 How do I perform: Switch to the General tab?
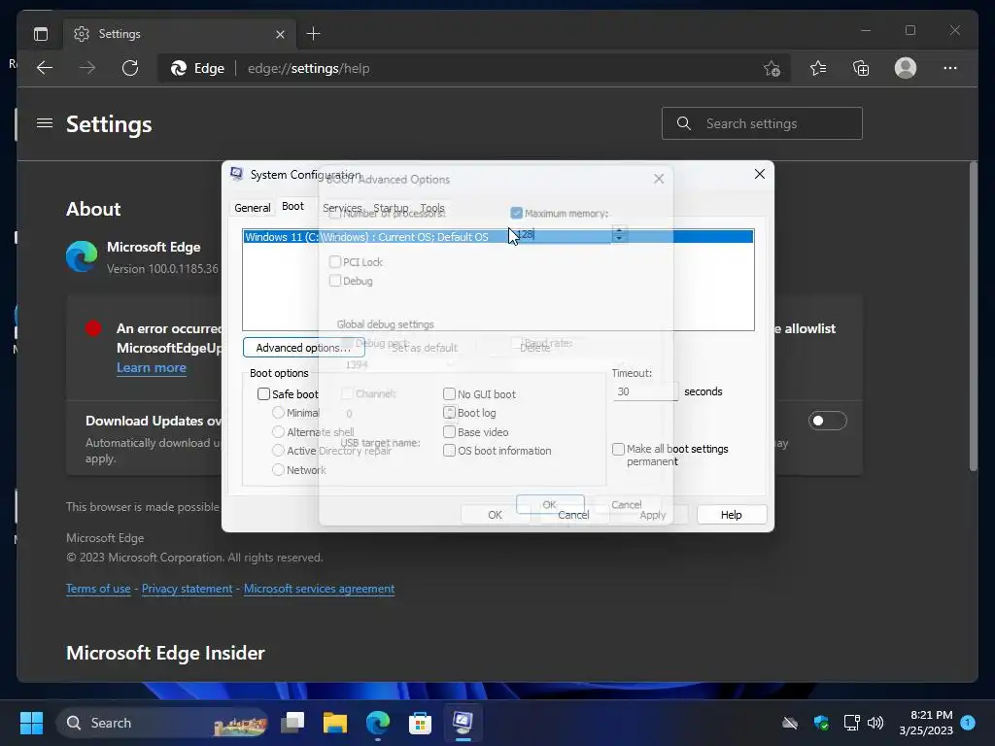coord(252,208)
